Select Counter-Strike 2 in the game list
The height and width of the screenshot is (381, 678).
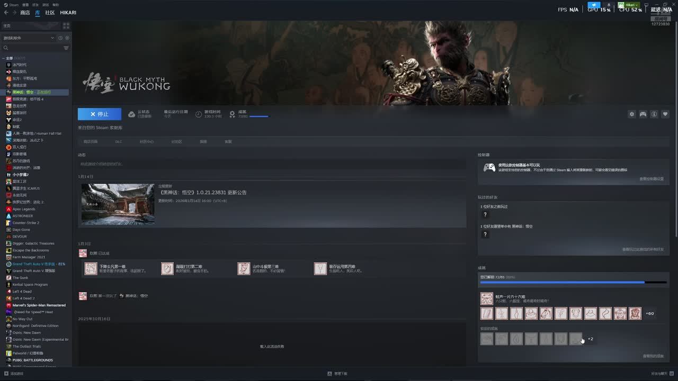[26, 223]
